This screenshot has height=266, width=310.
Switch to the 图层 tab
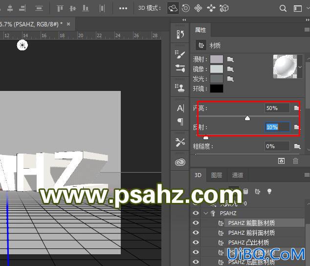click(x=217, y=175)
